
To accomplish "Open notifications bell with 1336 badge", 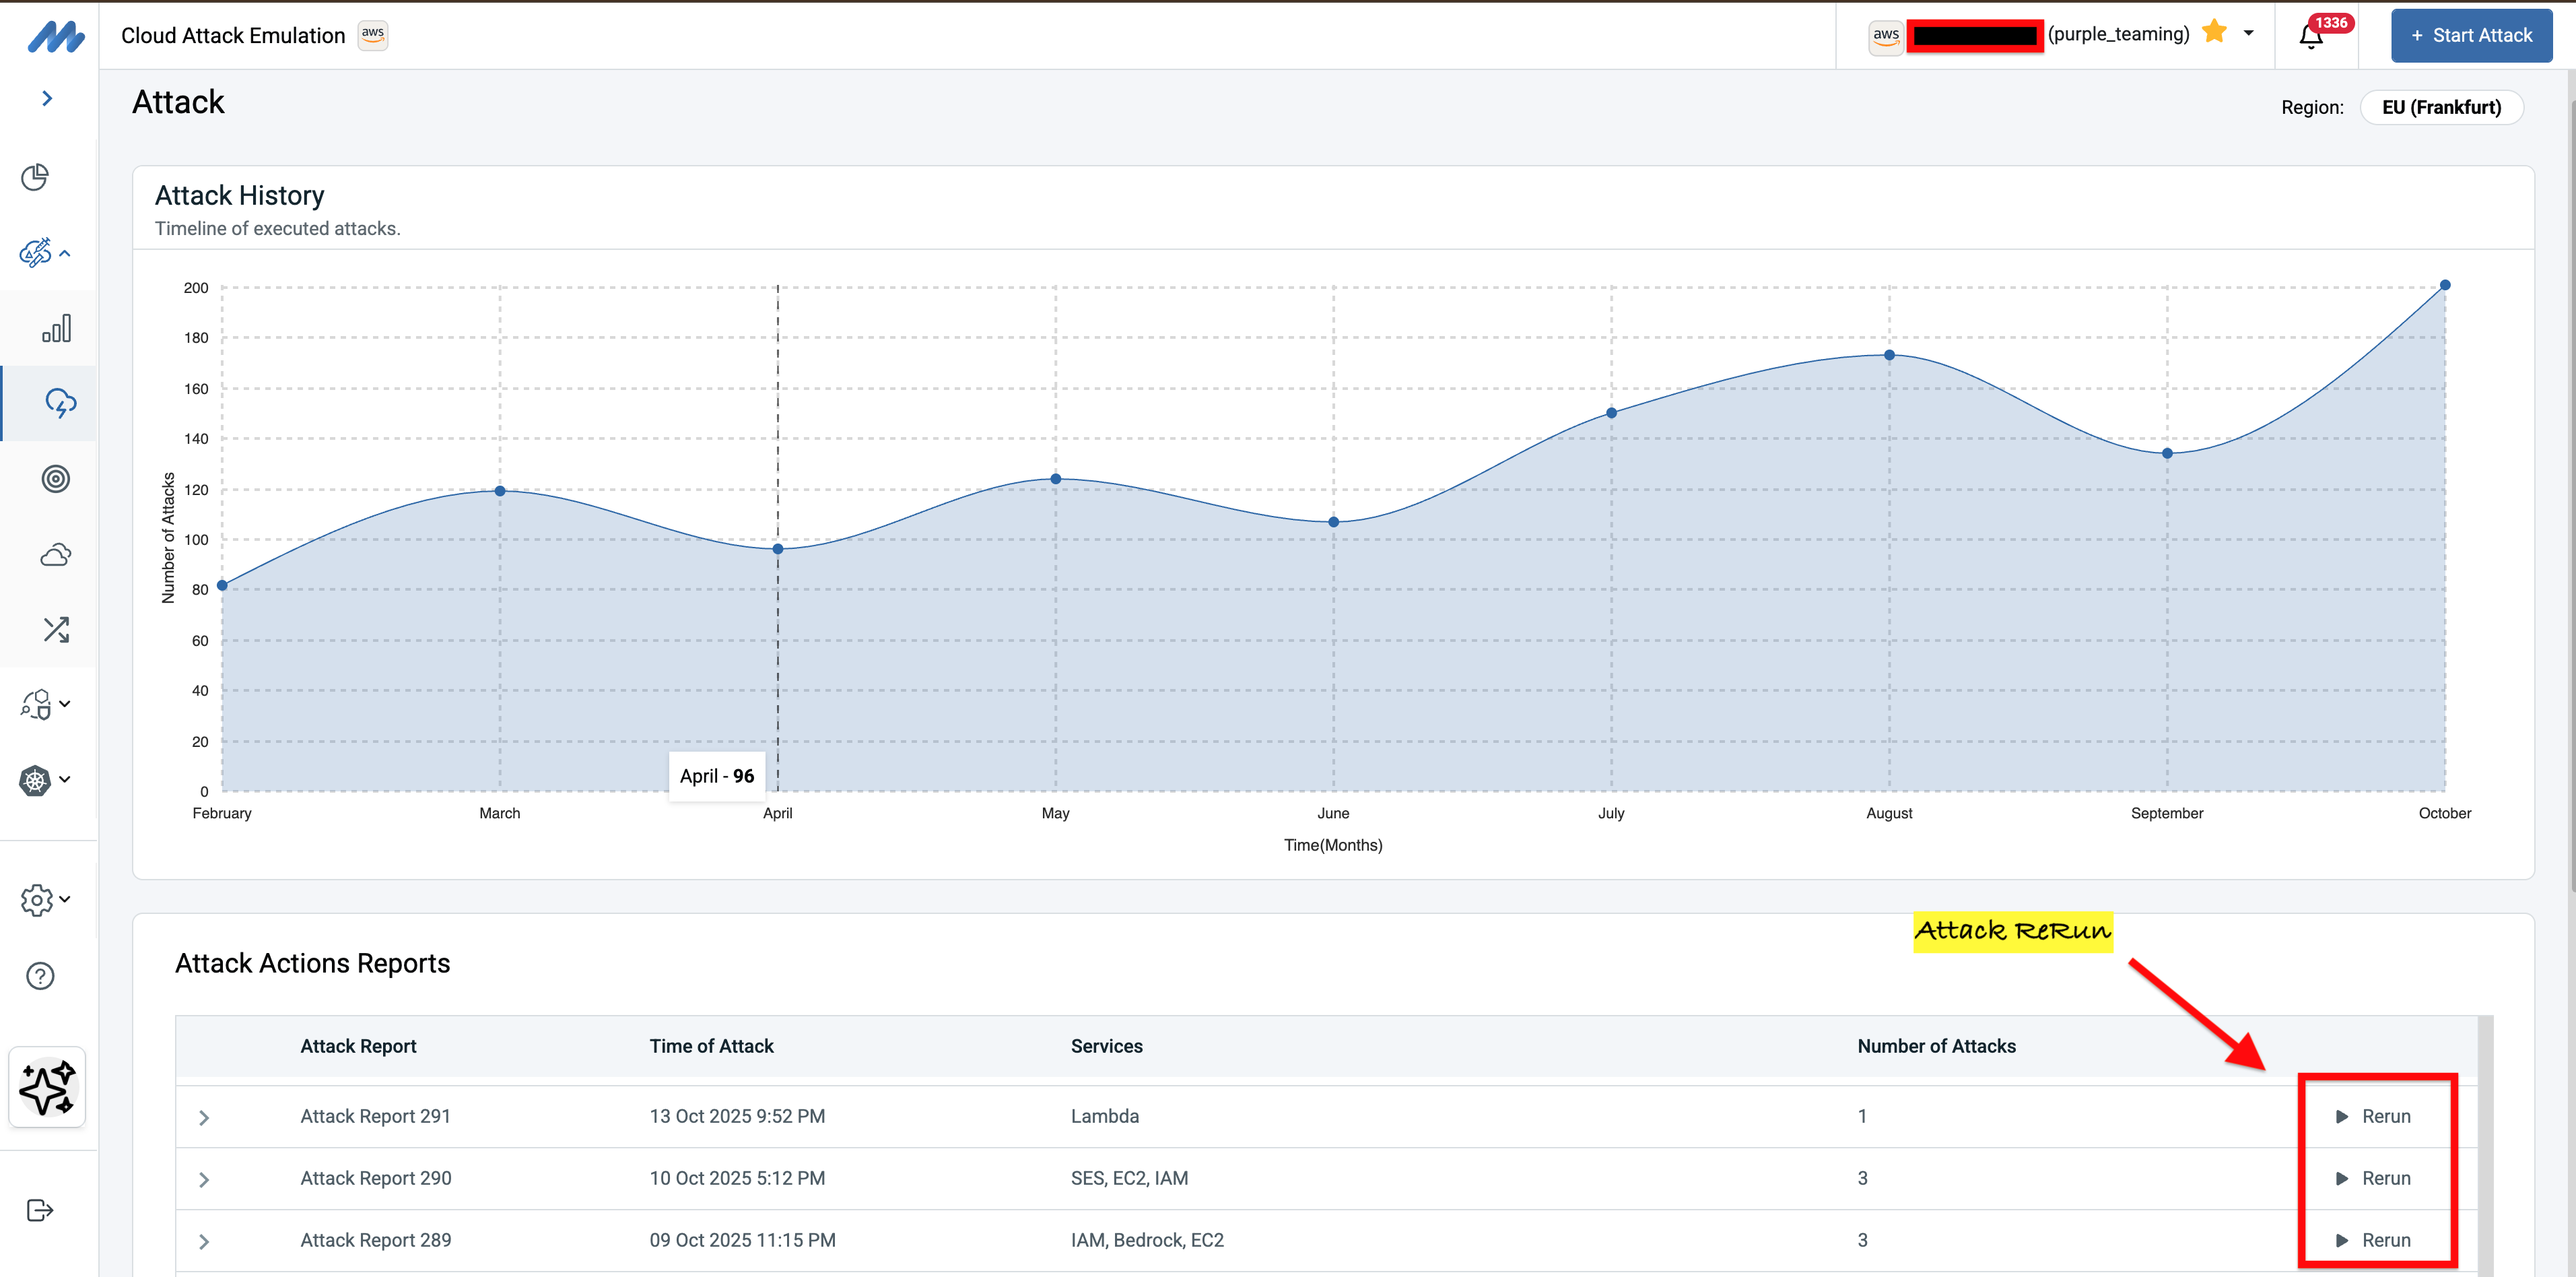I will (2311, 36).
